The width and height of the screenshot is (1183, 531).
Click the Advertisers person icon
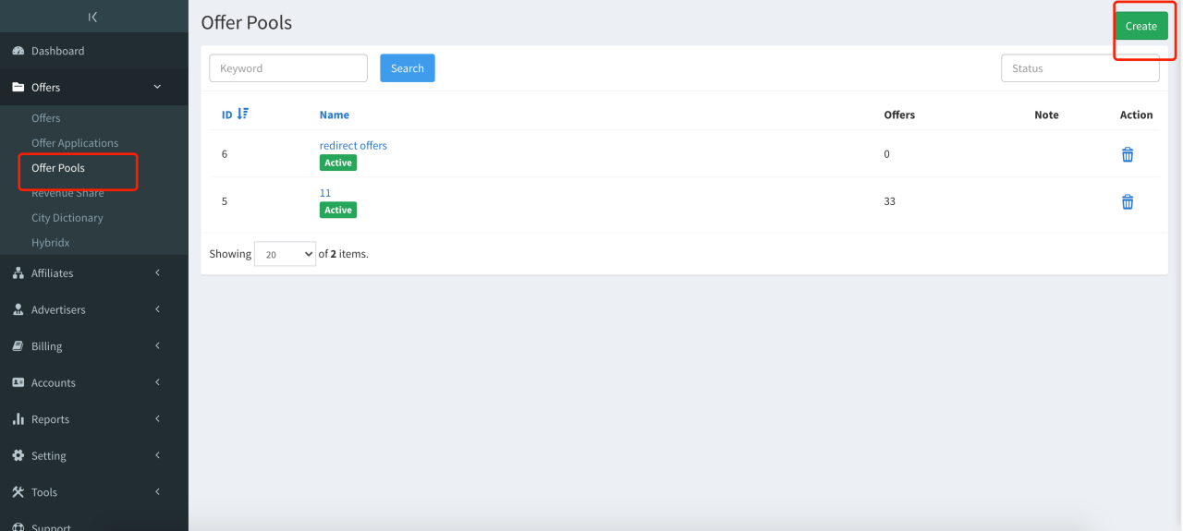[x=18, y=309]
